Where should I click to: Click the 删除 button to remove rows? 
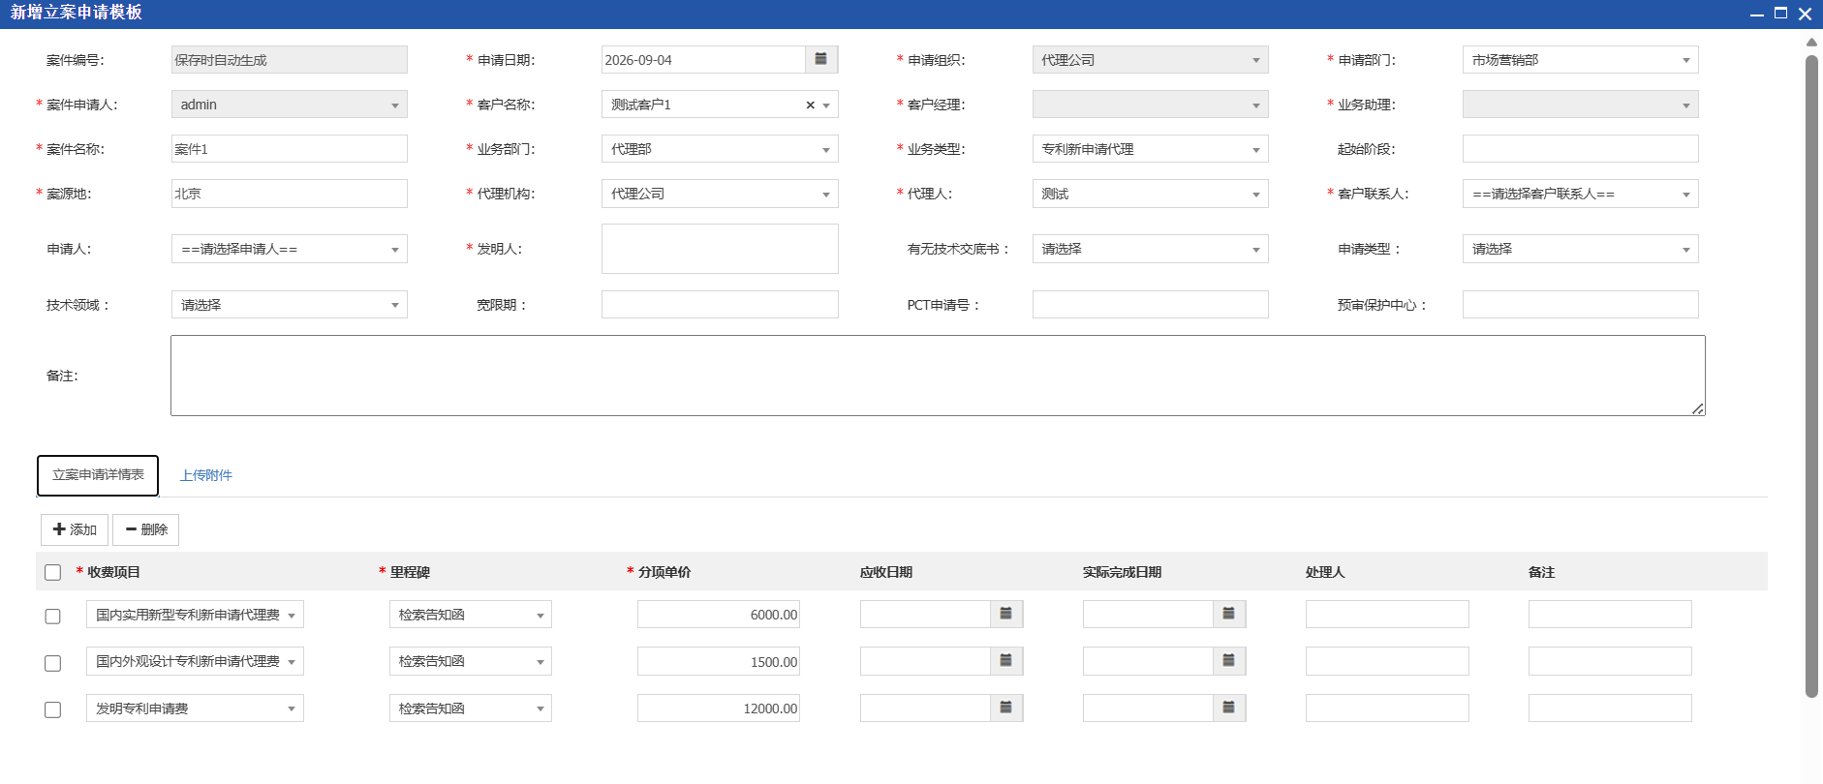pos(145,529)
